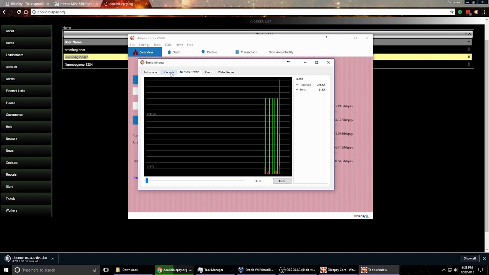This screenshot has height=275, width=489.
Task: Open the Settings menu in Biblepay wallet
Action: coord(144,45)
